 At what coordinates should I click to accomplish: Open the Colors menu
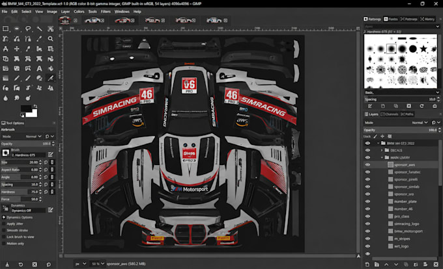click(x=79, y=12)
